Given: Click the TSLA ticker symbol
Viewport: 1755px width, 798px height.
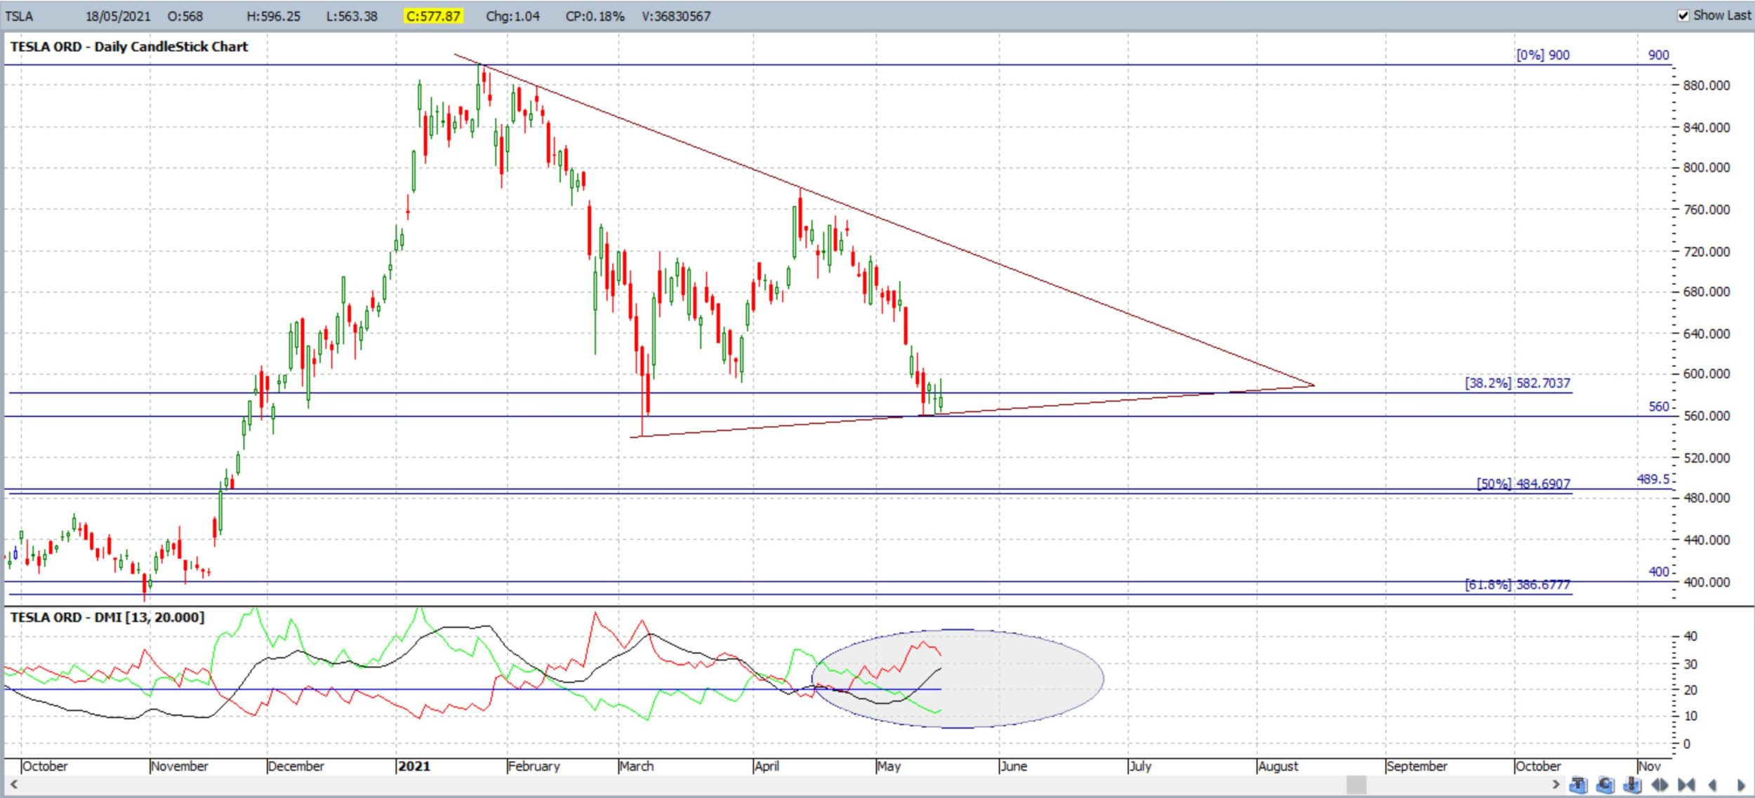Looking at the screenshot, I should tap(19, 16).
